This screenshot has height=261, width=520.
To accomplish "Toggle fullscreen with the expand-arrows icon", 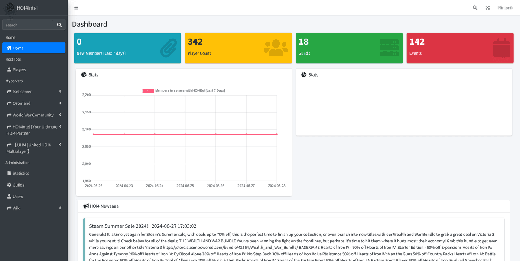I will [487, 8].
